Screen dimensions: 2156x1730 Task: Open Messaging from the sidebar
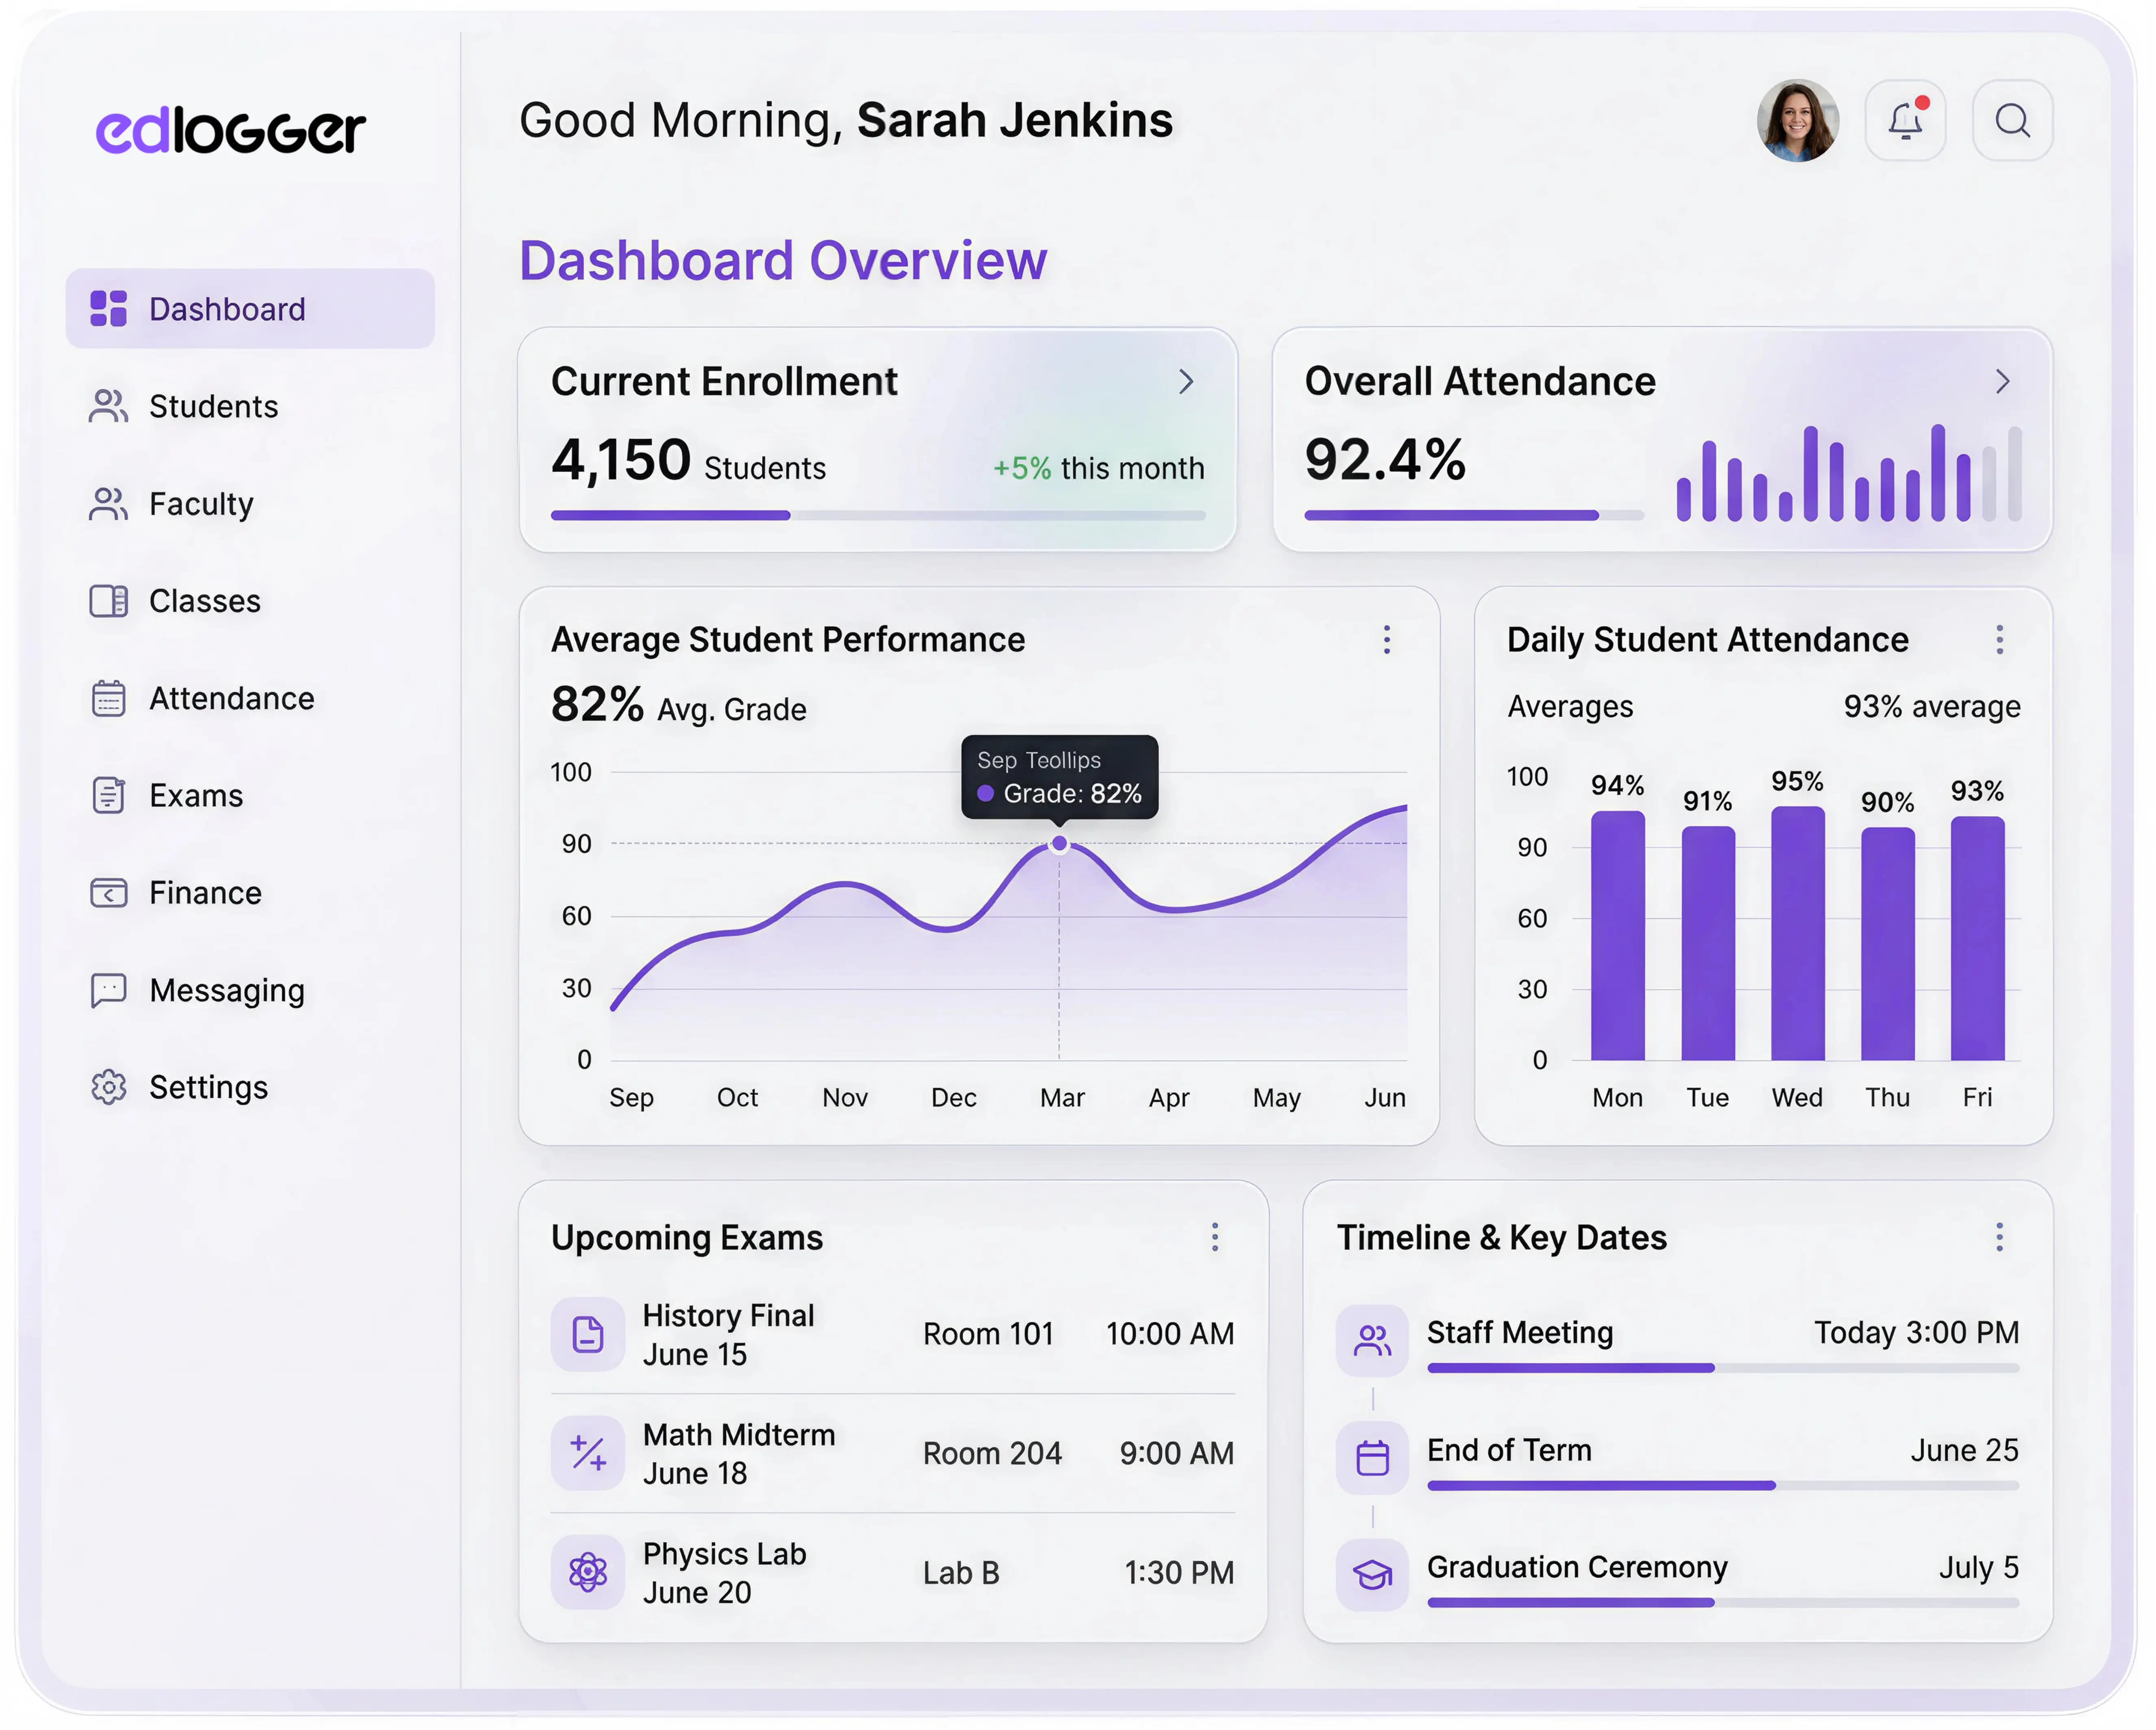[227, 990]
